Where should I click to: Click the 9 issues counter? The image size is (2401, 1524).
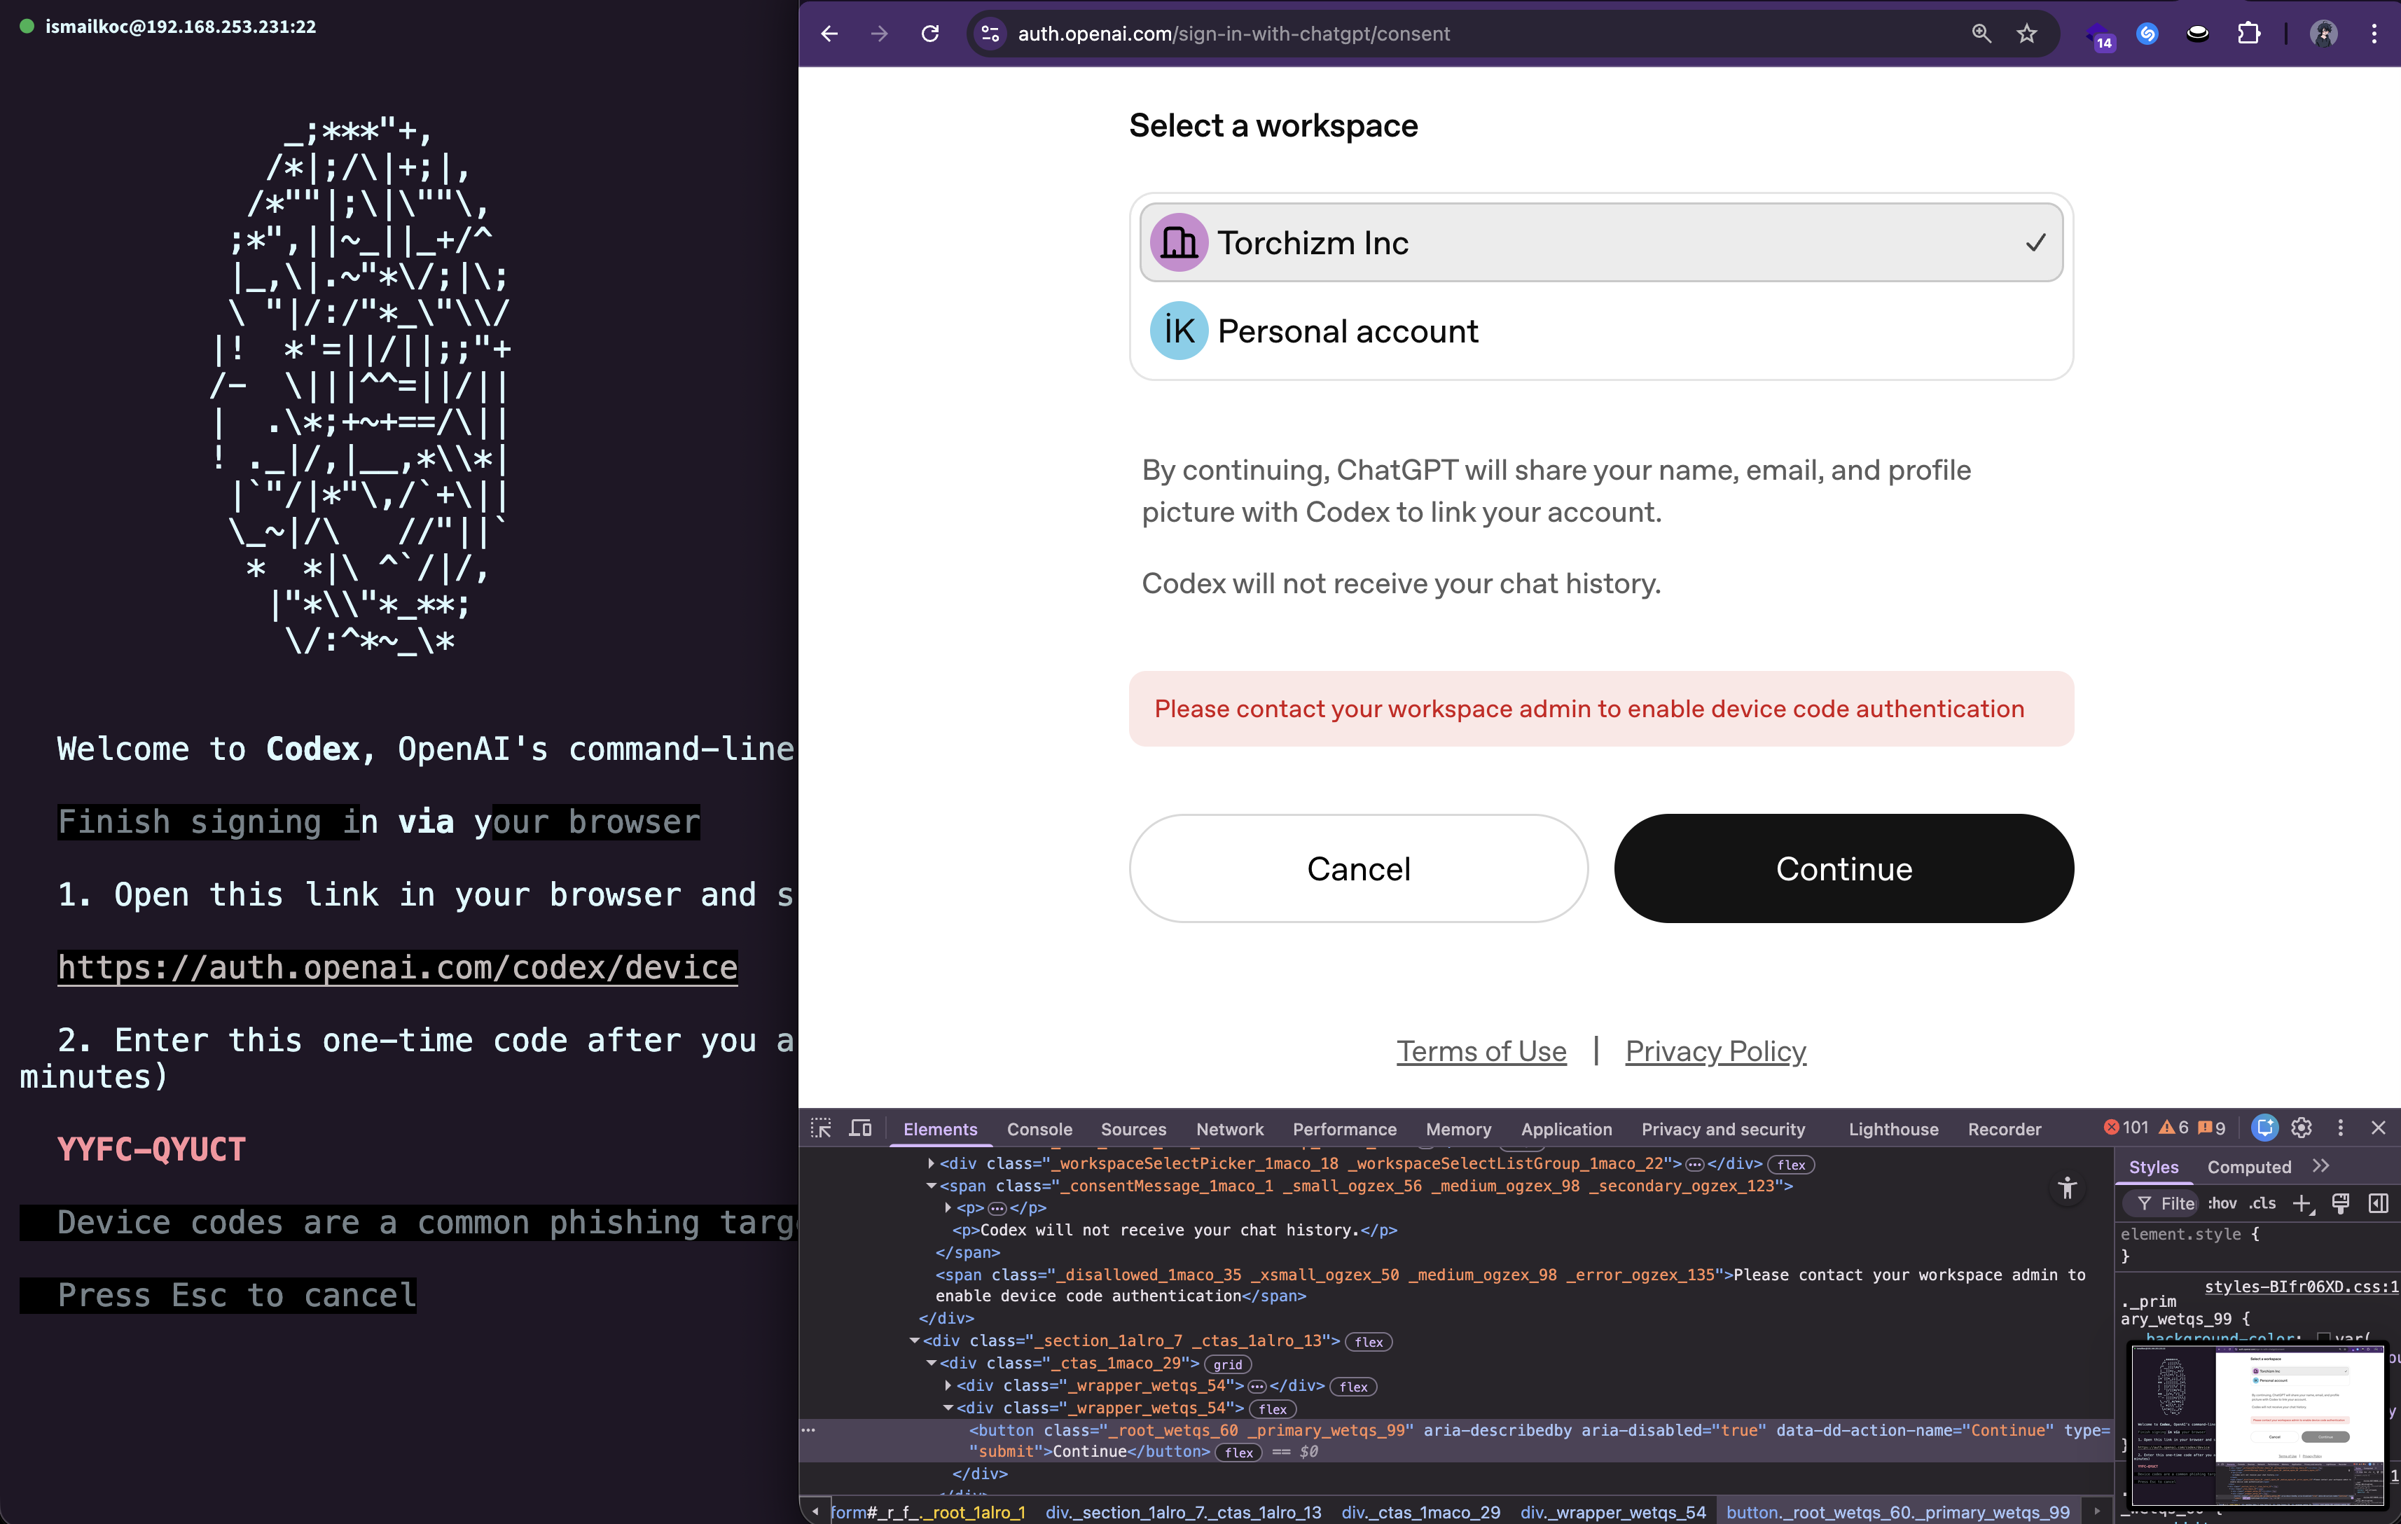tap(2212, 1128)
